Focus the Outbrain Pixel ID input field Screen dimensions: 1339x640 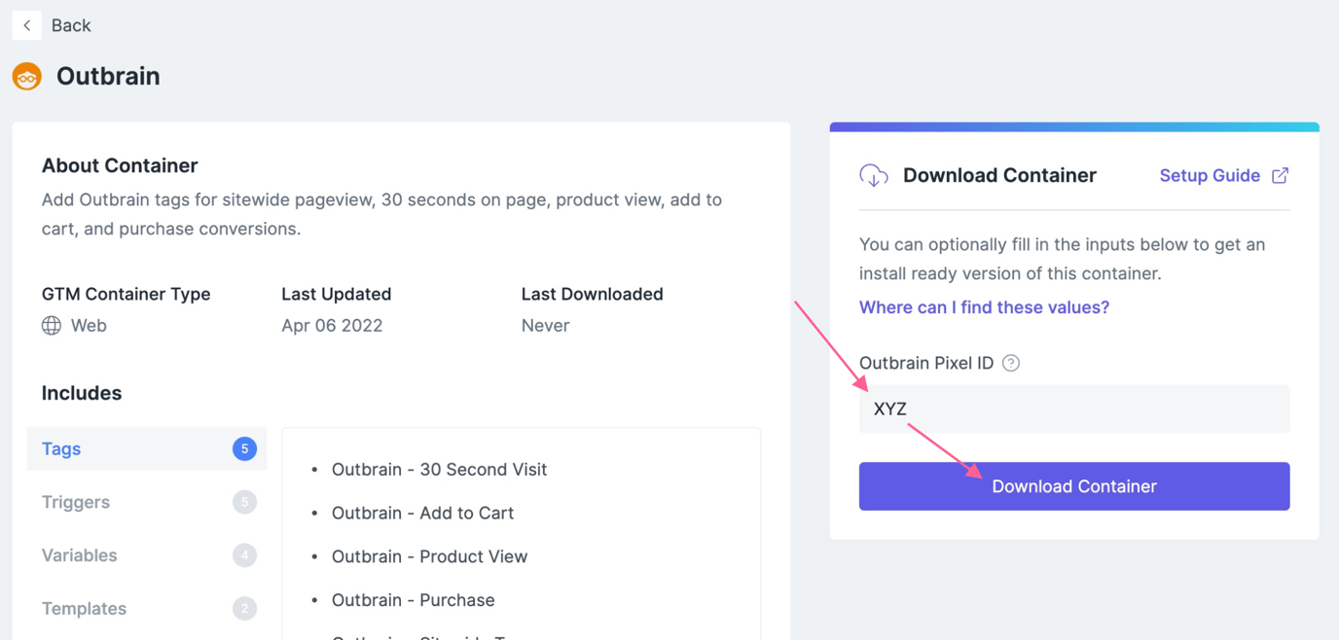[x=1074, y=409]
